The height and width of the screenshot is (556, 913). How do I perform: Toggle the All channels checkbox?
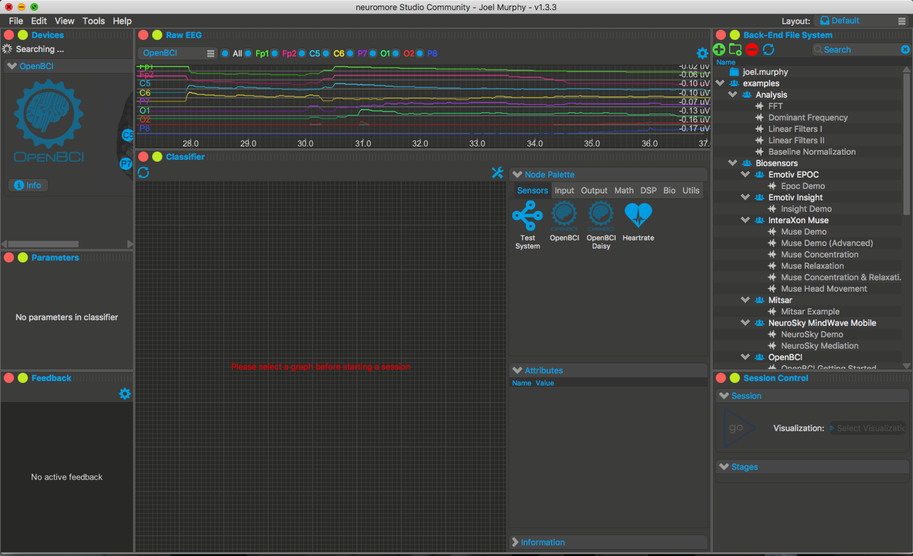(225, 54)
